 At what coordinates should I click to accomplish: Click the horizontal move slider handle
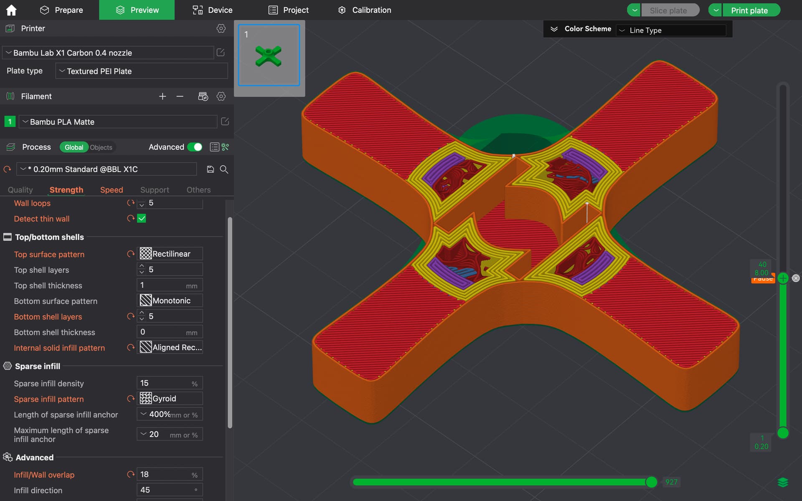651,482
